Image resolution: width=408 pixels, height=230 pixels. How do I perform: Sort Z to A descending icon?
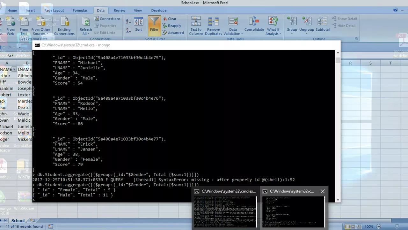[128, 30]
